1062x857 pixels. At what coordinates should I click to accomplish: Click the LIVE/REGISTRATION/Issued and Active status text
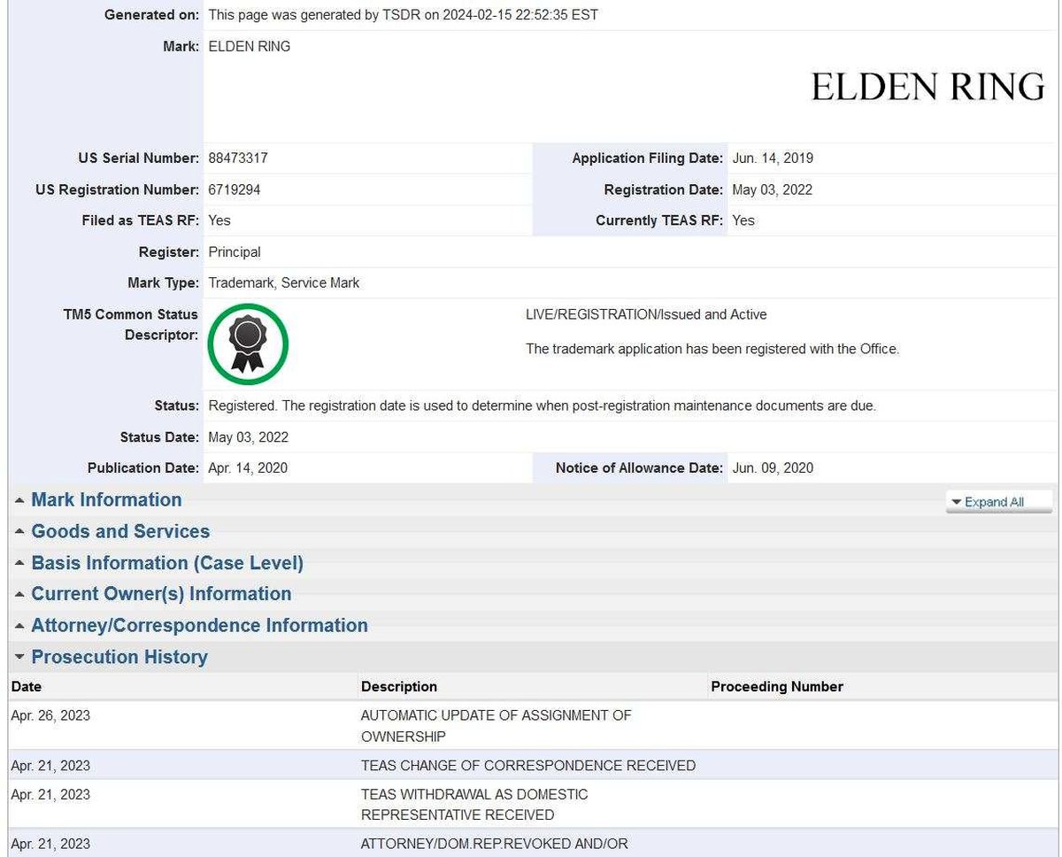coord(646,315)
